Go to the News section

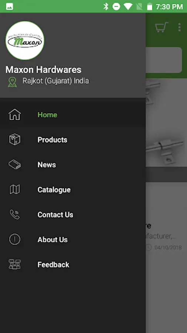click(x=73, y=165)
